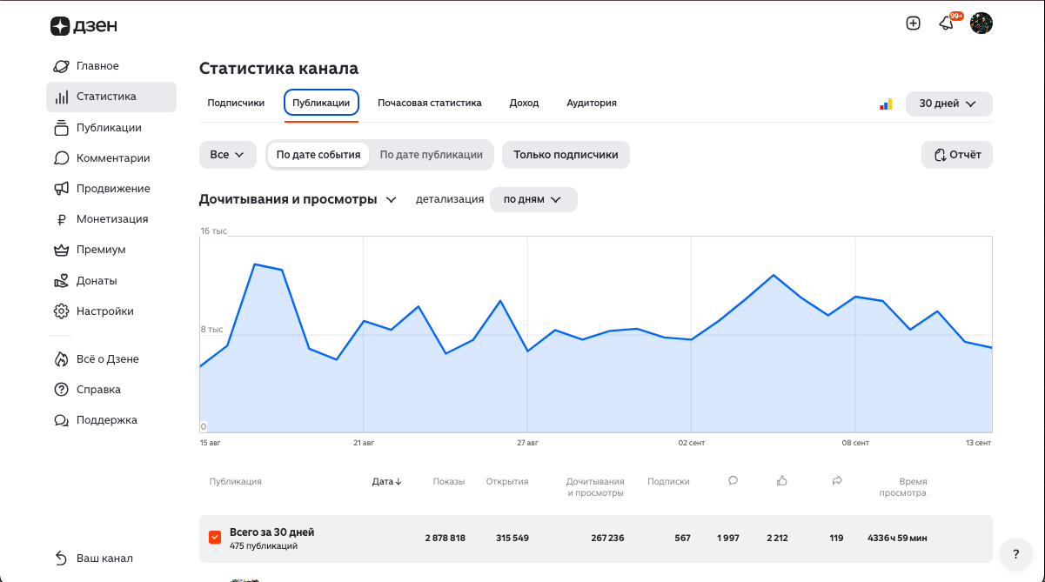Open Настройки gear in sidebar

coord(61,311)
